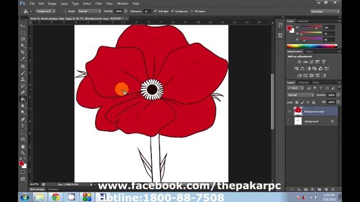The image size is (360, 202).
Task: Show the Background layer
Action: click(x=289, y=121)
